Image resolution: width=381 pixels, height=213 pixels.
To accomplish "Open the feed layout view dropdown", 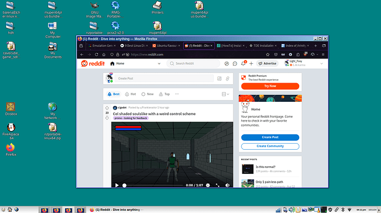I will coord(225,94).
